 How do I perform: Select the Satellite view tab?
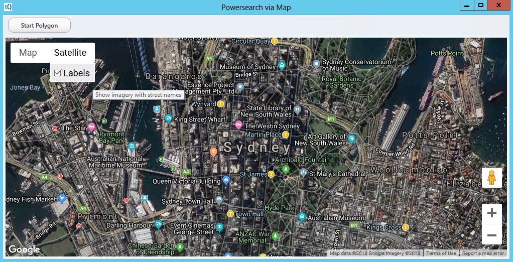coord(70,53)
